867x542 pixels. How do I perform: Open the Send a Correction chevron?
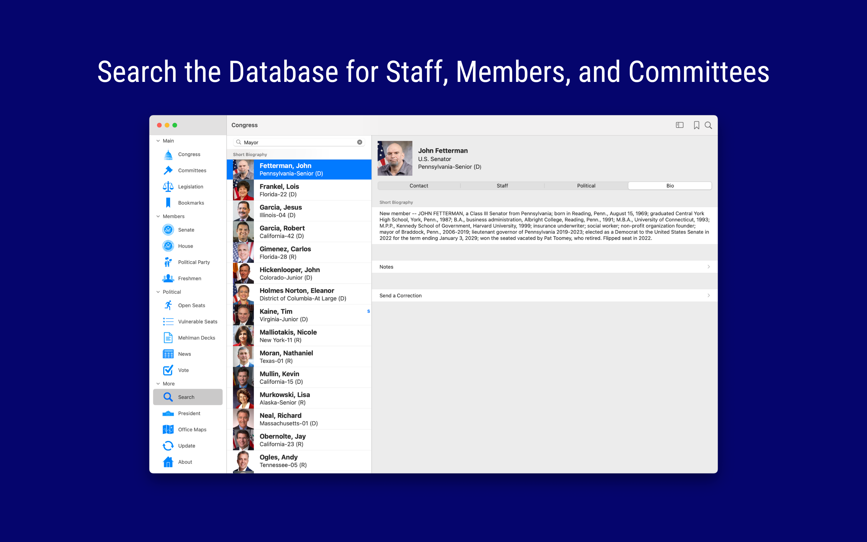click(x=709, y=295)
